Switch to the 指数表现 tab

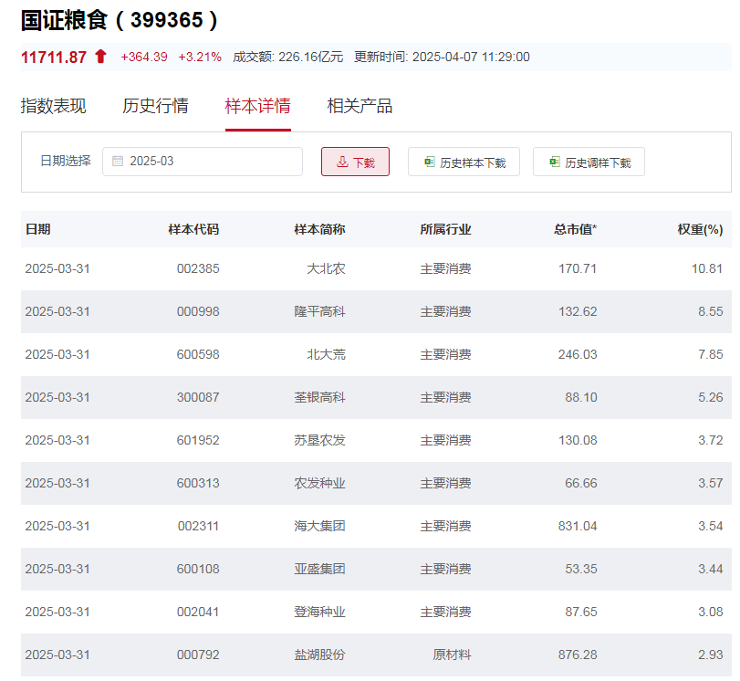point(54,106)
